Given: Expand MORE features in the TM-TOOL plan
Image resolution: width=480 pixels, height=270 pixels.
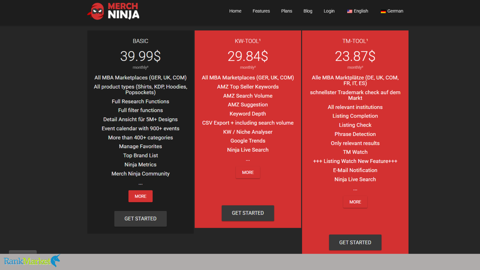Looking at the screenshot, I should click(x=355, y=202).
